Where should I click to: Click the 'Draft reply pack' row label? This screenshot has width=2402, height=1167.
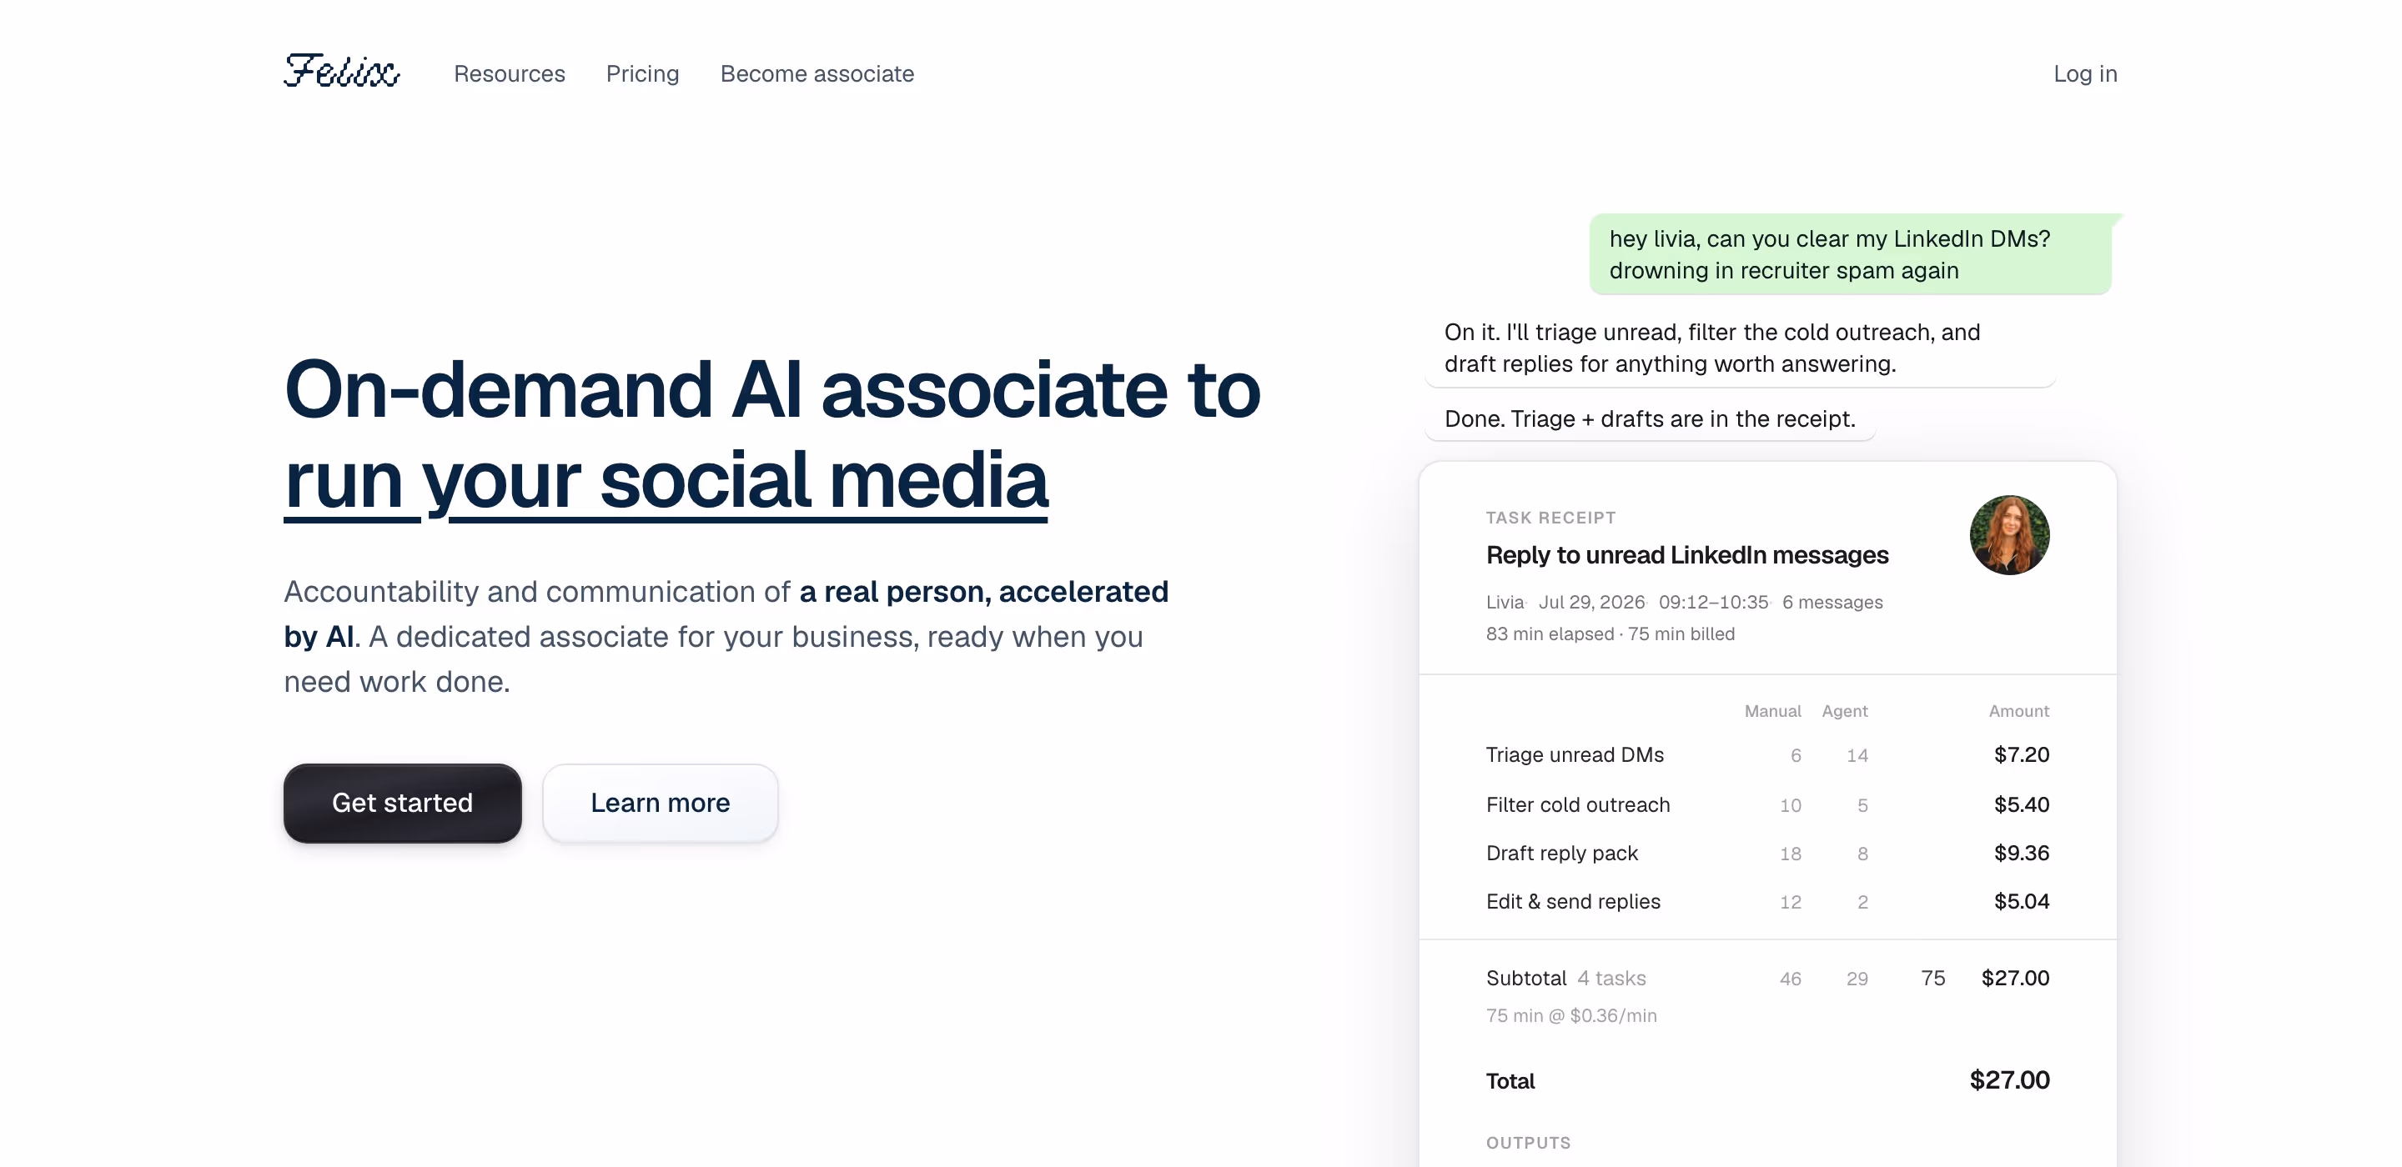(x=1562, y=853)
